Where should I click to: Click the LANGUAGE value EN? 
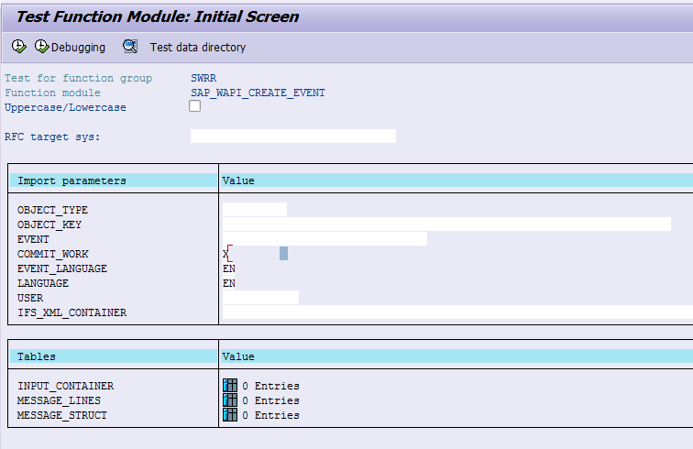[229, 283]
